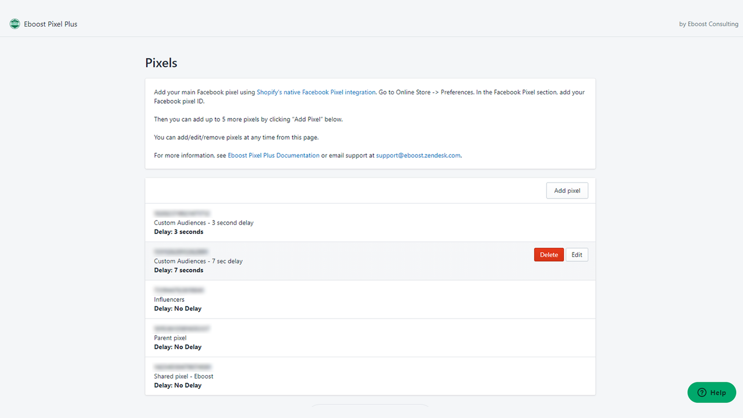Click 'Delay: No Delay' under Parent pixel
The image size is (743, 418).
(x=178, y=347)
